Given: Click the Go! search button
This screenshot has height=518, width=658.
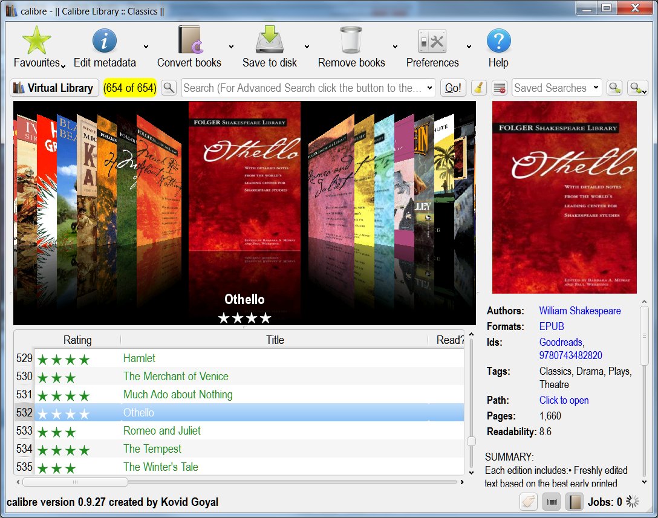Looking at the screenshot, I should pos(453,88).
